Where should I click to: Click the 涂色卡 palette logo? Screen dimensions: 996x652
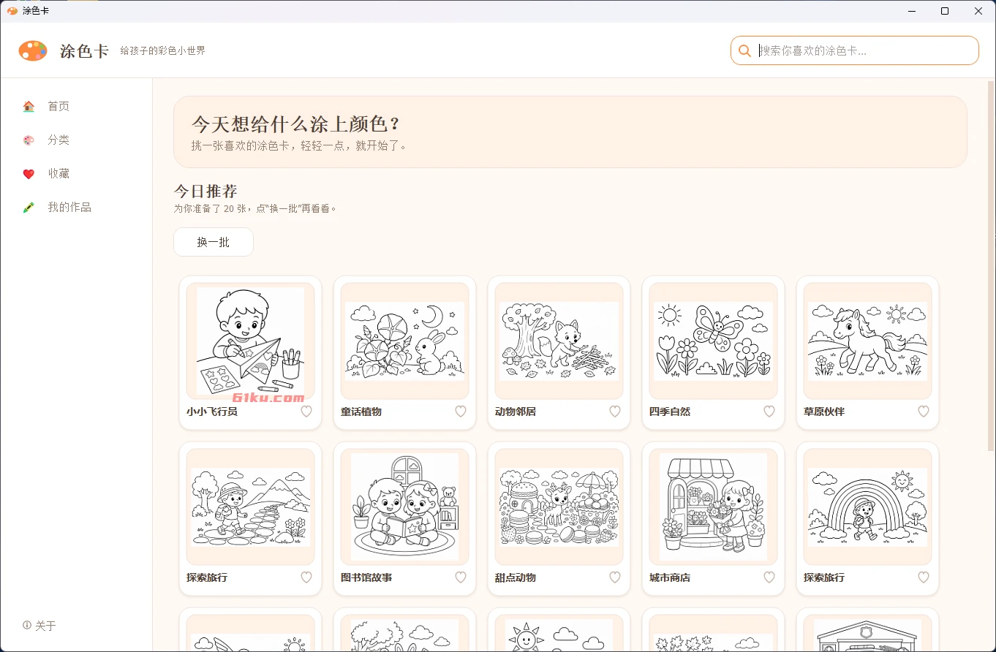[33, 50]
